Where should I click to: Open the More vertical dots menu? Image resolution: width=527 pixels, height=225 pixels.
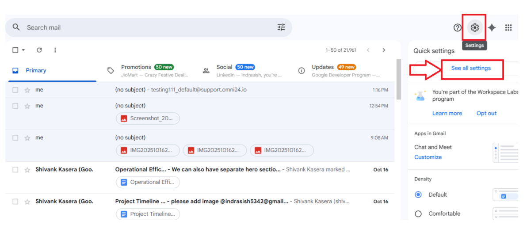point(55,50)
